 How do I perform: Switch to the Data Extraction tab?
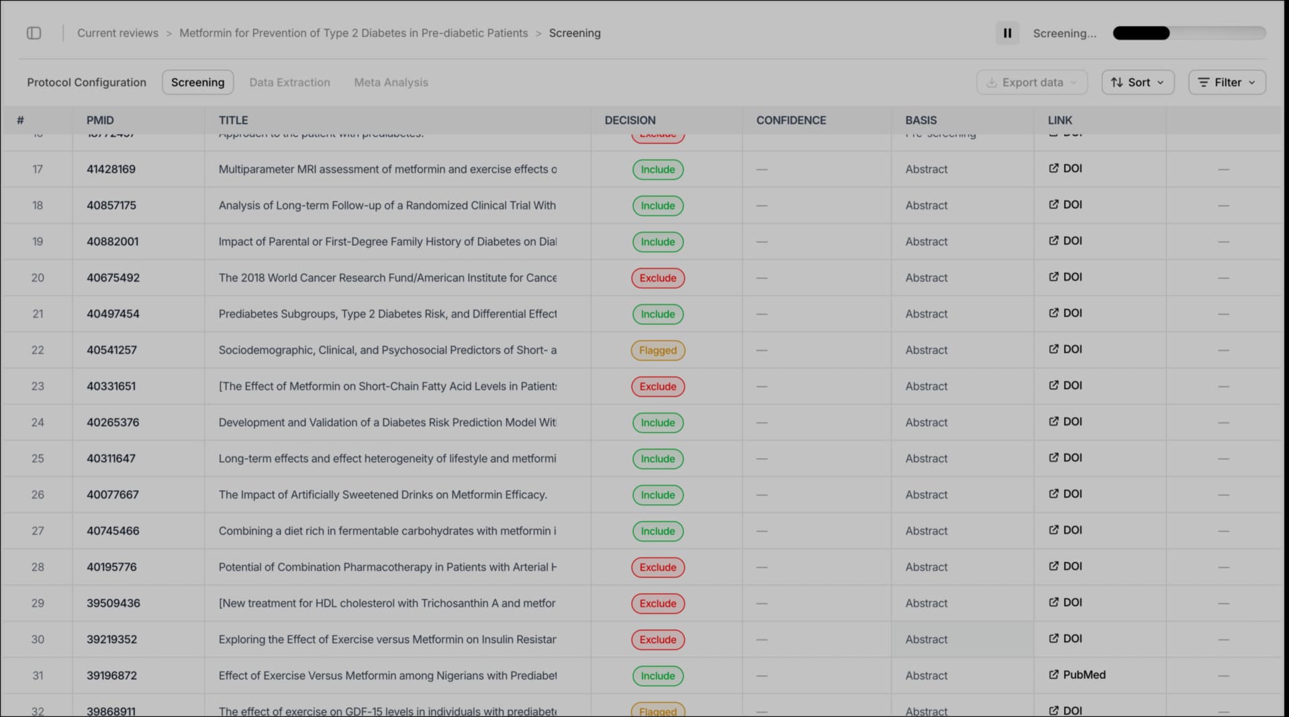pyautogui.click(x=289, y=82)
